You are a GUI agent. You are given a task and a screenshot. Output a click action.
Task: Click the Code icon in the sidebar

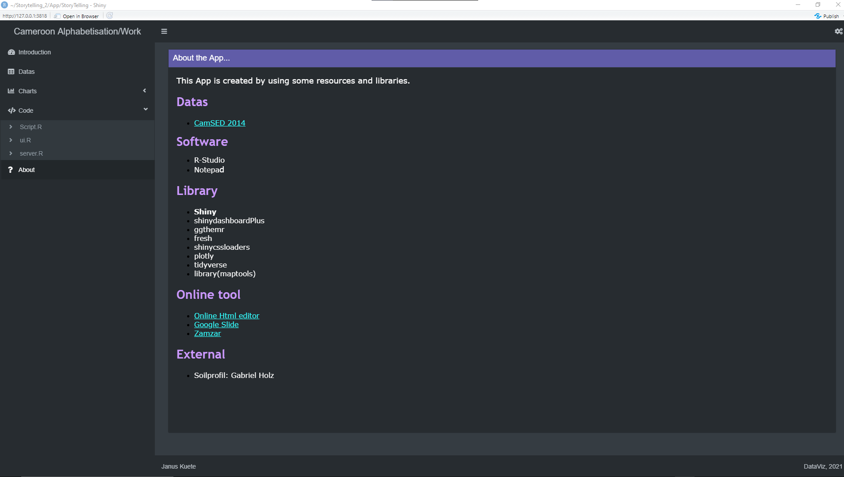pos(12,110)
